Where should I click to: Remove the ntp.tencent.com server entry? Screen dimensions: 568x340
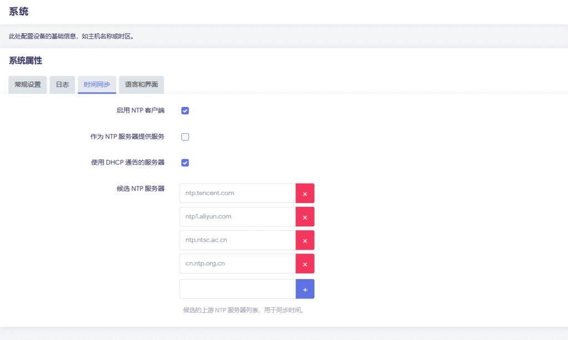[x=305, y=194]
